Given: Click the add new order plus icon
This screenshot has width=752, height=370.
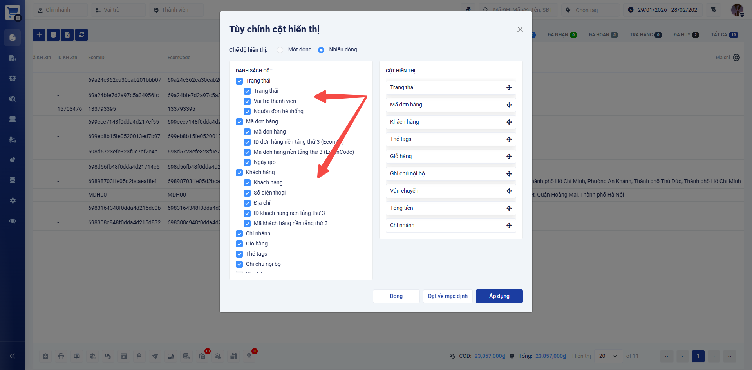Looking at the screenshot, I should (x=39, y=35).
